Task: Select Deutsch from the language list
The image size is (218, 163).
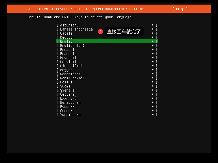Action: click(67, 37)
